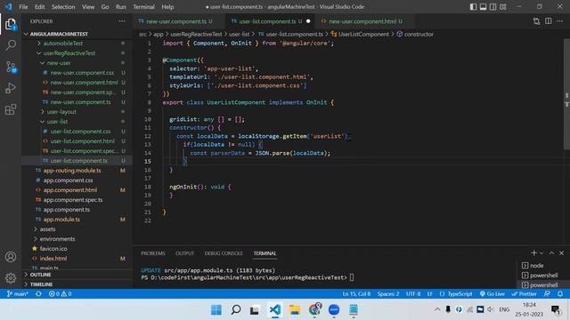
Task: Open Explorer views and more actions ellipsis
Action: [x=122, y=21]
